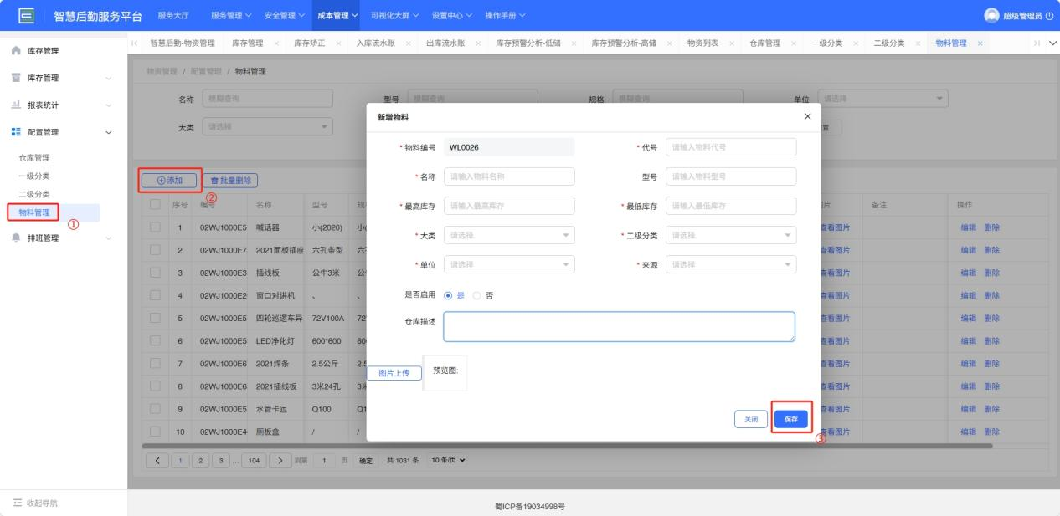
Task: Toggle the select-all checkbox in table header
Action: click(x=155, y=205)
